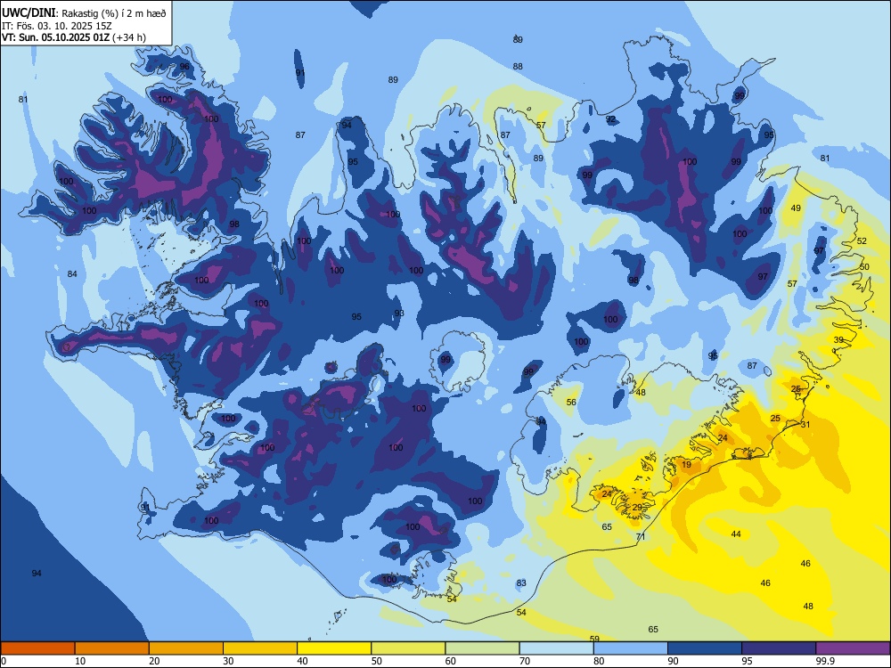Choose the 90–95 dark blue legend swatch
Viewport: 891px width, 668px height.
[x=705, y=648]
